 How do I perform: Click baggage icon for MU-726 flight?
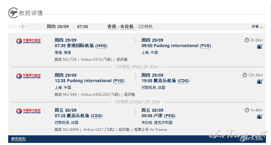click(x=260, y=47)
